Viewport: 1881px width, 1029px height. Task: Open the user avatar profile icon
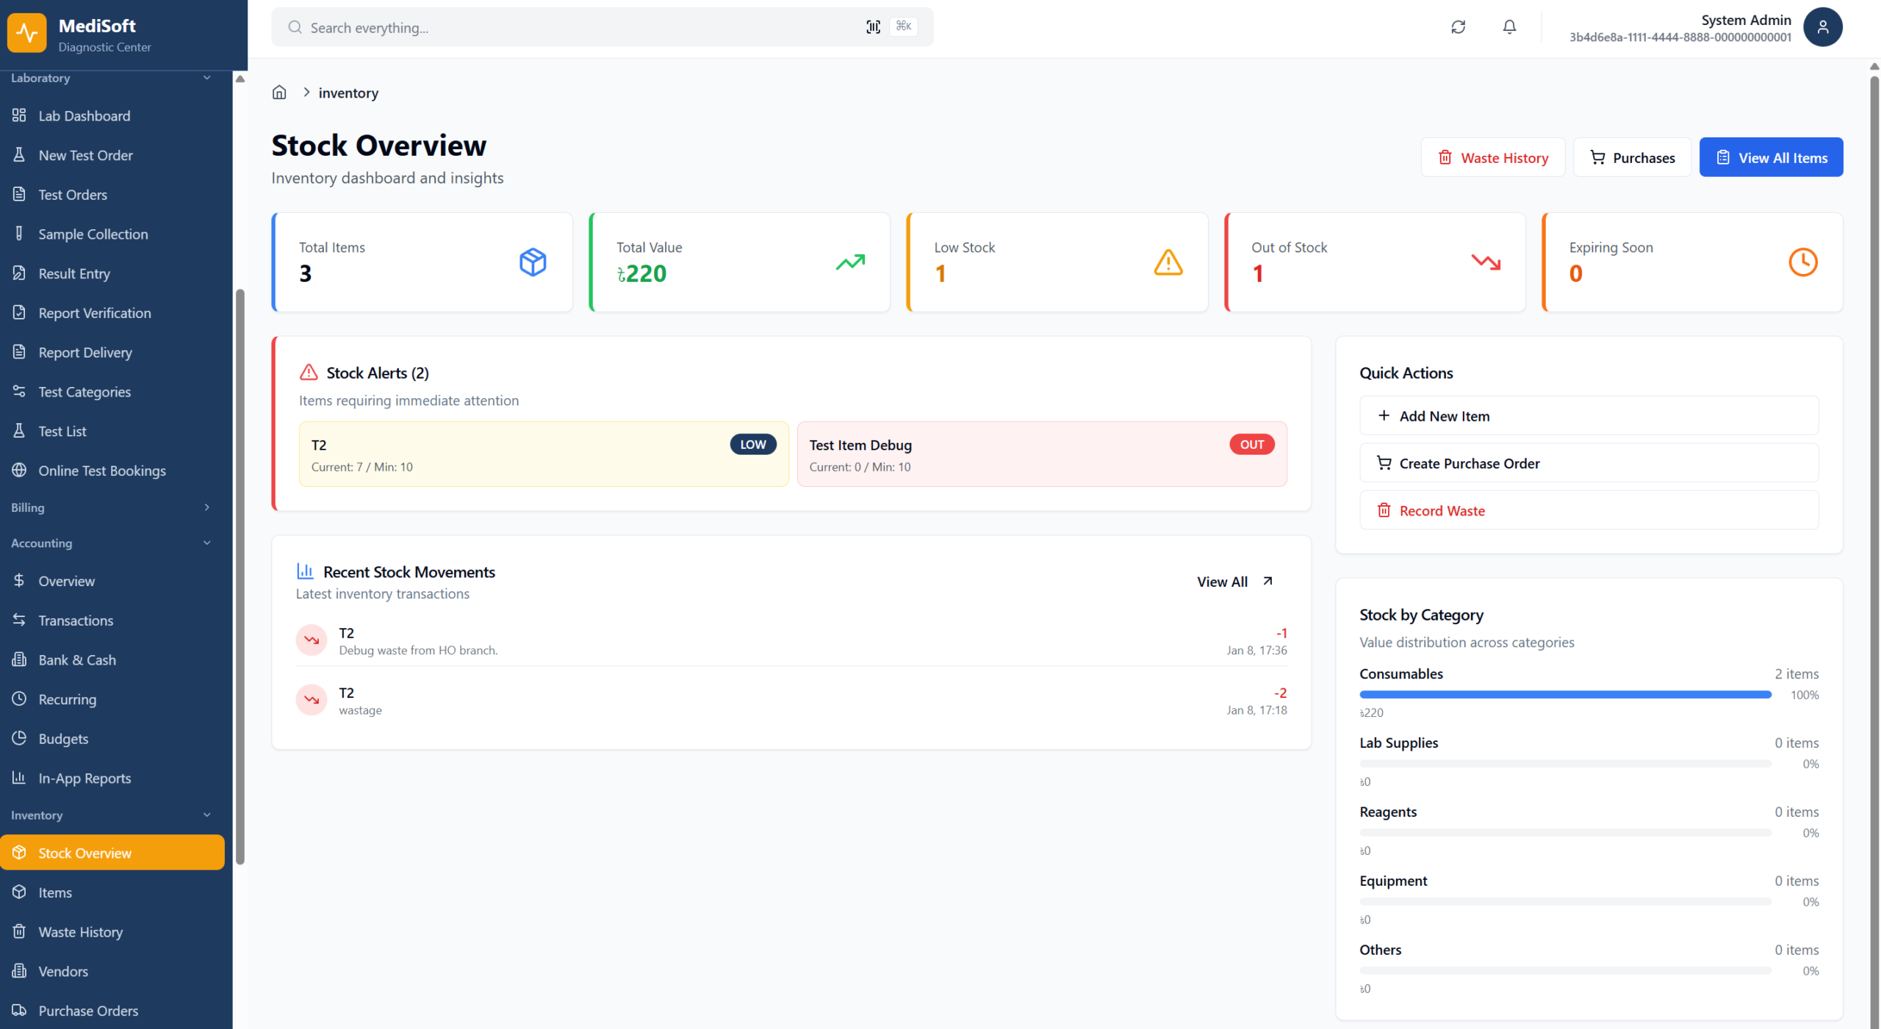[x=1822, y=27]
